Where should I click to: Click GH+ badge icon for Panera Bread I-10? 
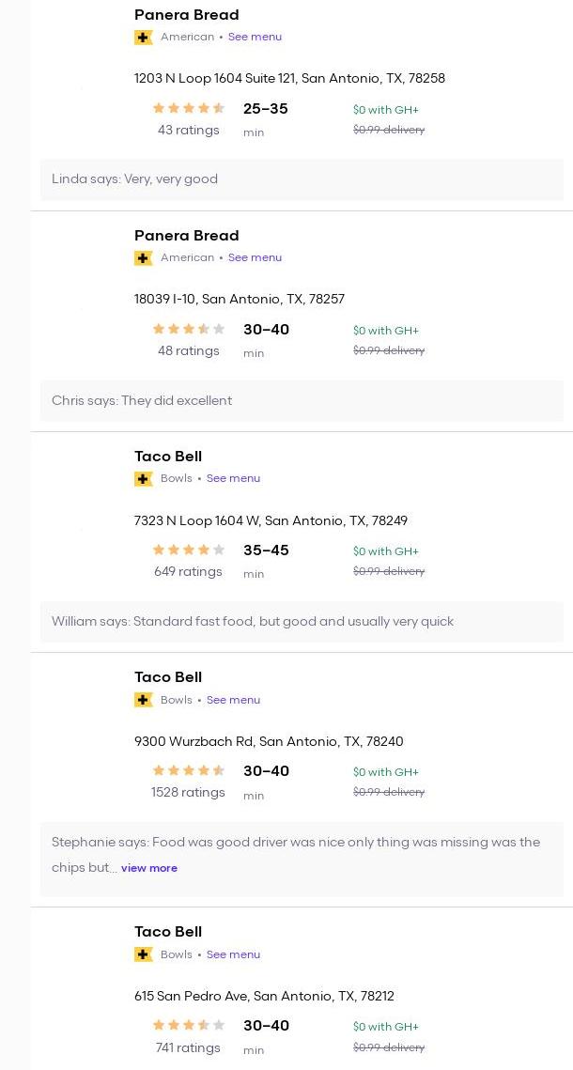click(144, 258)
